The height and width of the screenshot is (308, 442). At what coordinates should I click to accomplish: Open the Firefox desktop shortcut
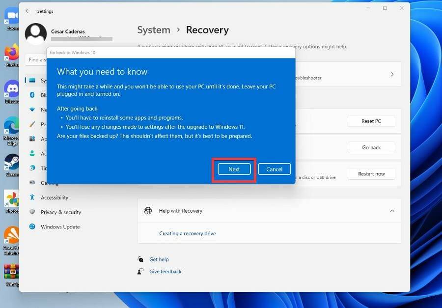pos(12,56)
